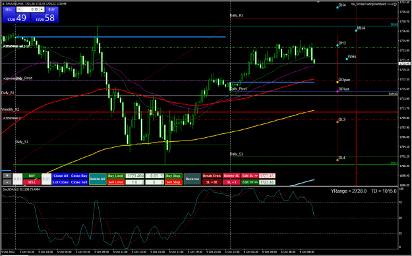Click the Sell Limit button
This screenshot has width=412, height=256.
116,182
